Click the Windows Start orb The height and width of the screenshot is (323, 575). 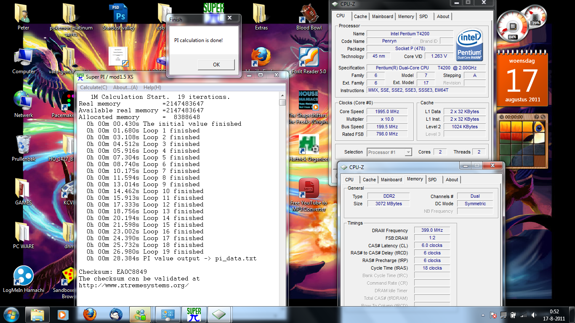coord(11,315)
